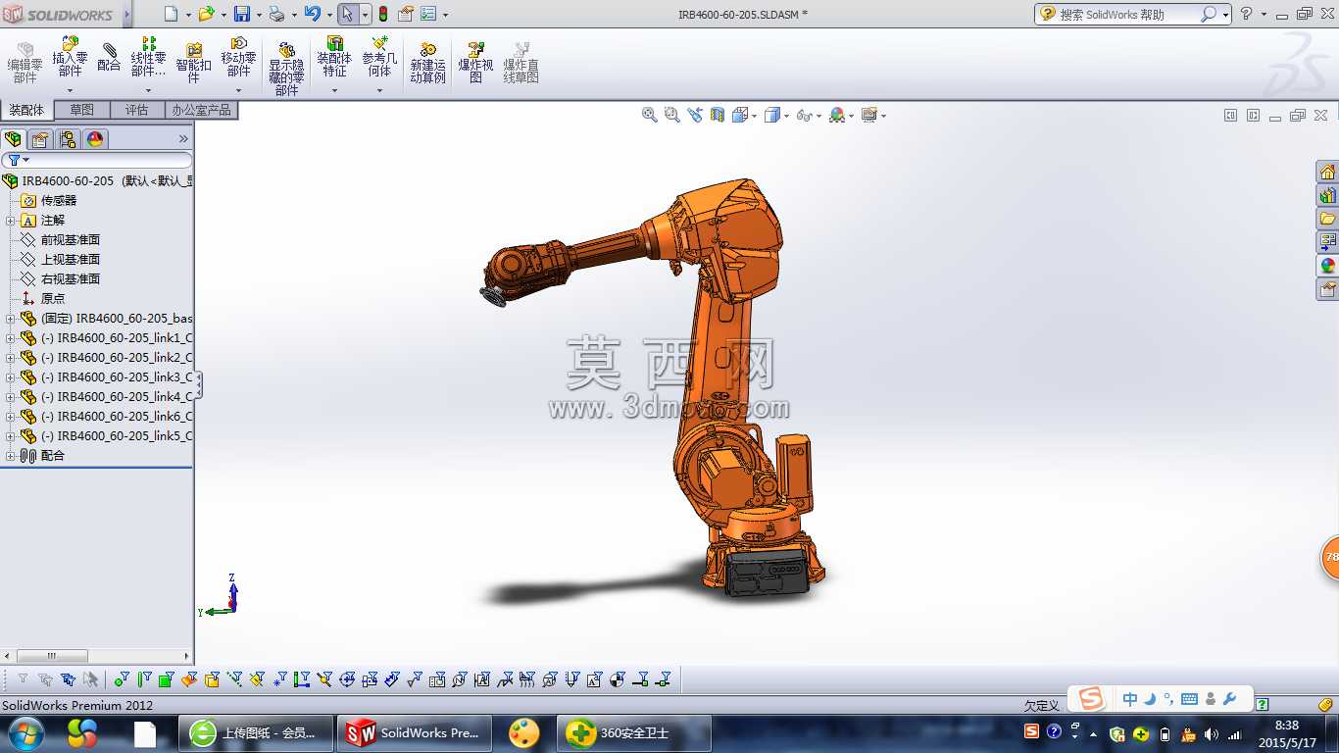The width and height of the screenshot is (1339, 753).
Task: Toggle the Filter Axes selection filter
Action: (x=234, y=678)
